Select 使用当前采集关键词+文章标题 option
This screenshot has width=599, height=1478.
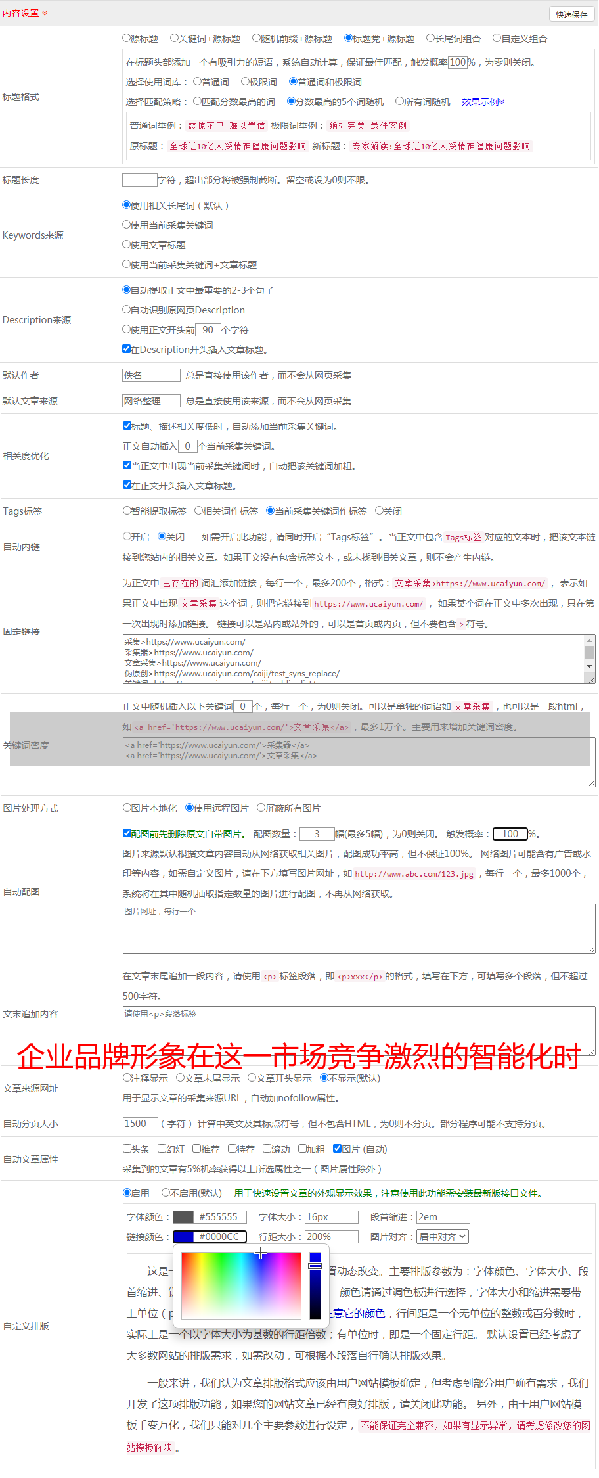[126, 264]
